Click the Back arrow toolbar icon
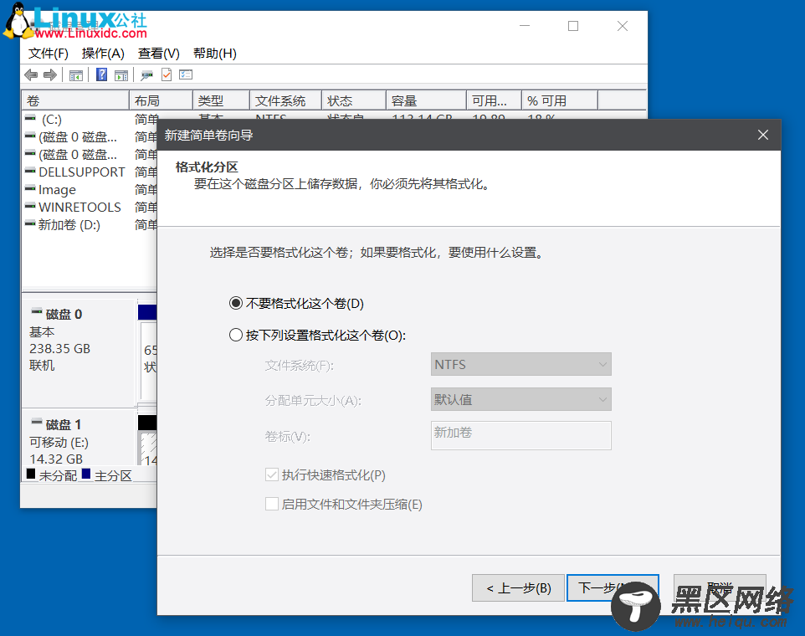This screenshot has width=805, height=636. (x=31, y=75)
